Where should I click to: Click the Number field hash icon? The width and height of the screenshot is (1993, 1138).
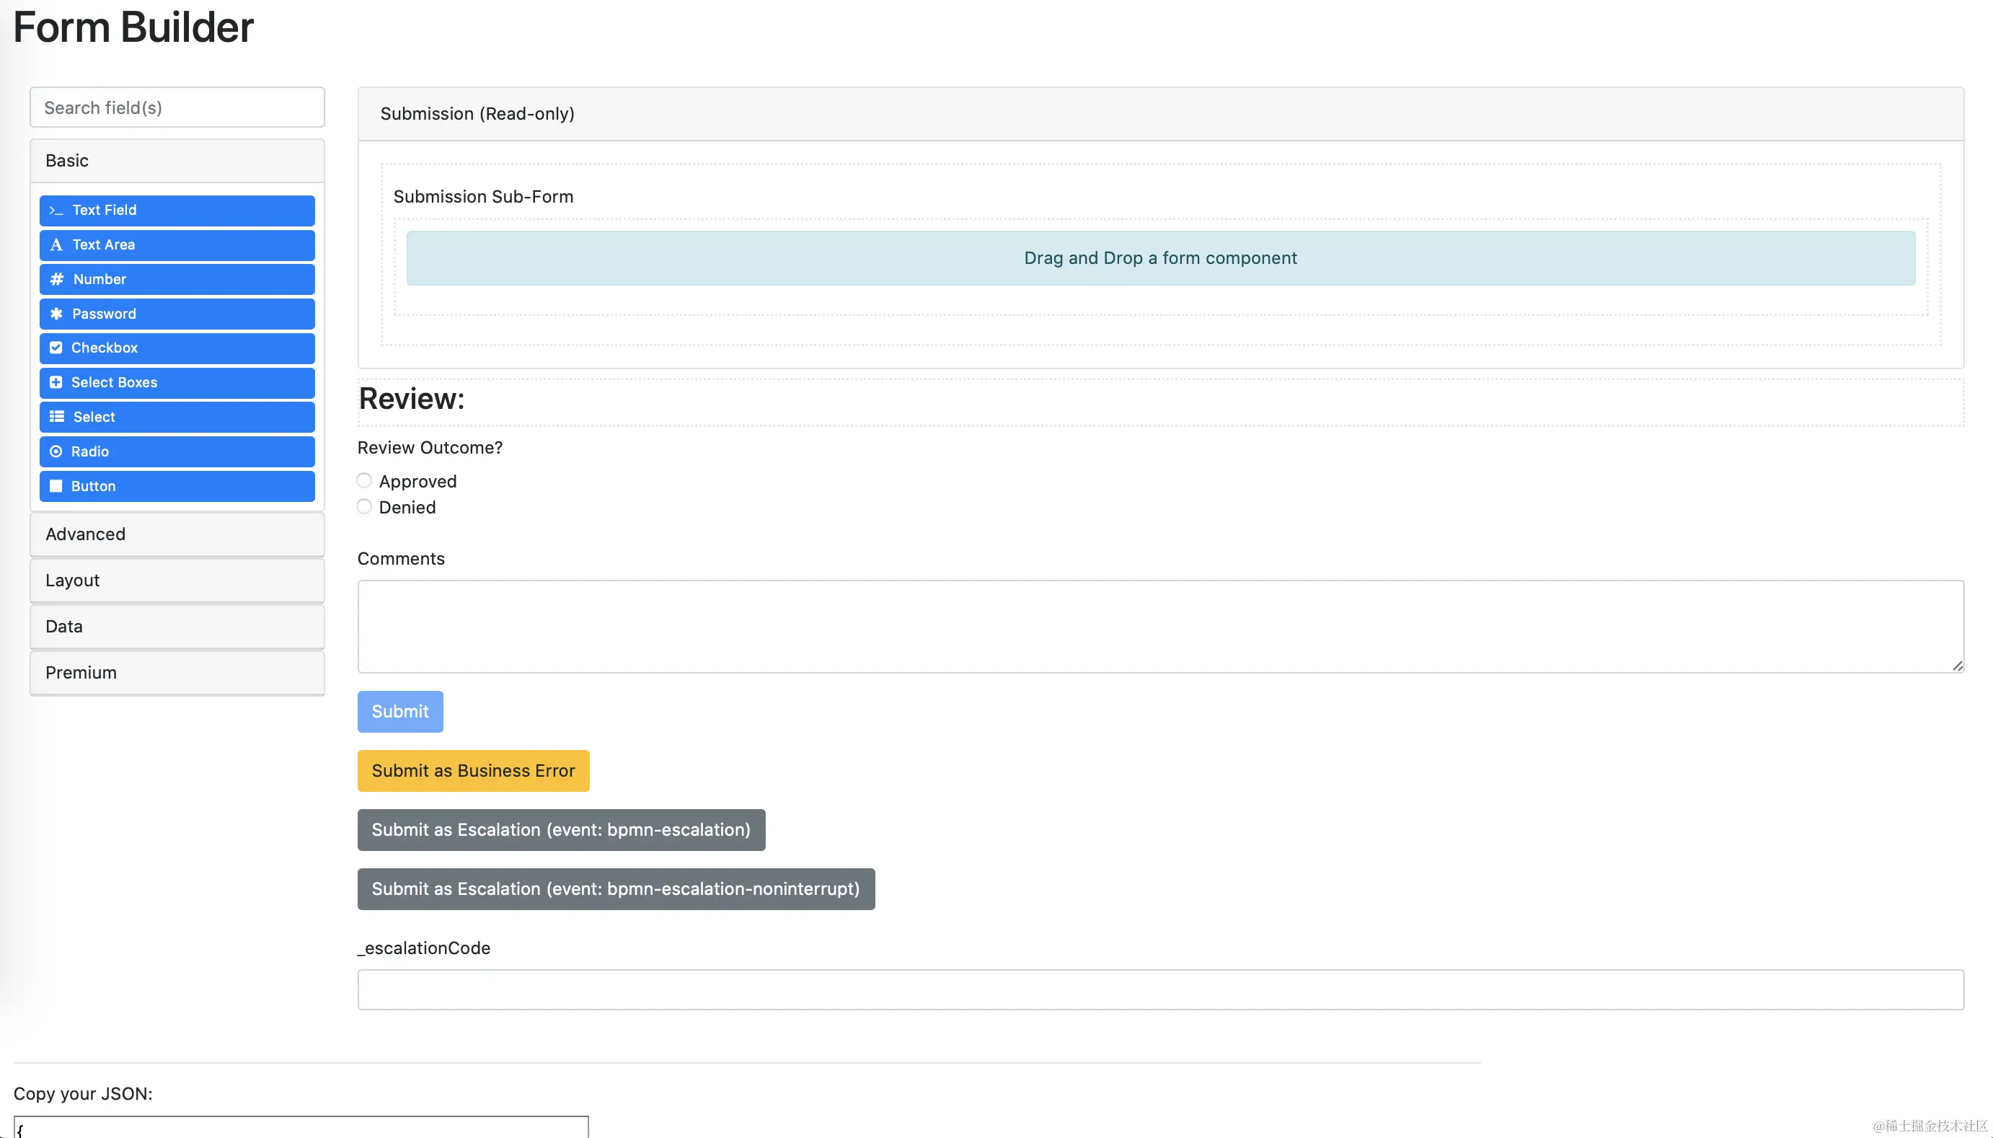point(56,279)
